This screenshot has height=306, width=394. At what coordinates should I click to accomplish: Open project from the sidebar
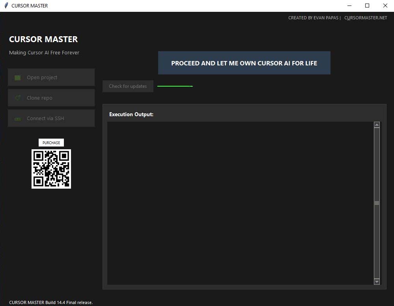pos(51,77)
